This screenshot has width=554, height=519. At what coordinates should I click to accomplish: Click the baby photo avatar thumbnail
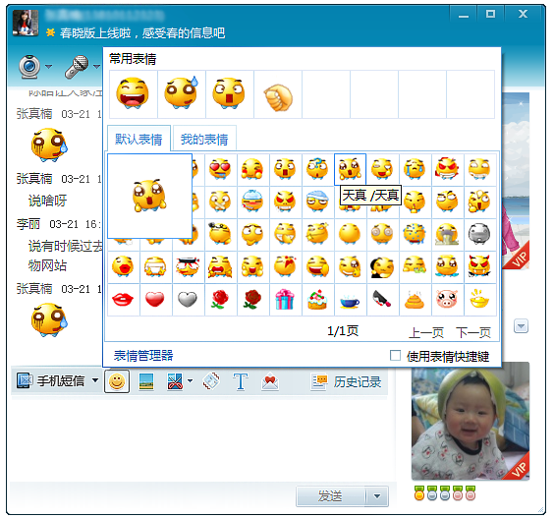[471, 421]
